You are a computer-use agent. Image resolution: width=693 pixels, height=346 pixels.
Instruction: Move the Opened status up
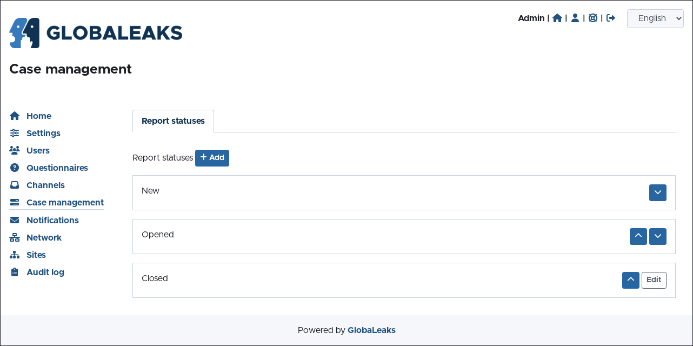(638, 236)
